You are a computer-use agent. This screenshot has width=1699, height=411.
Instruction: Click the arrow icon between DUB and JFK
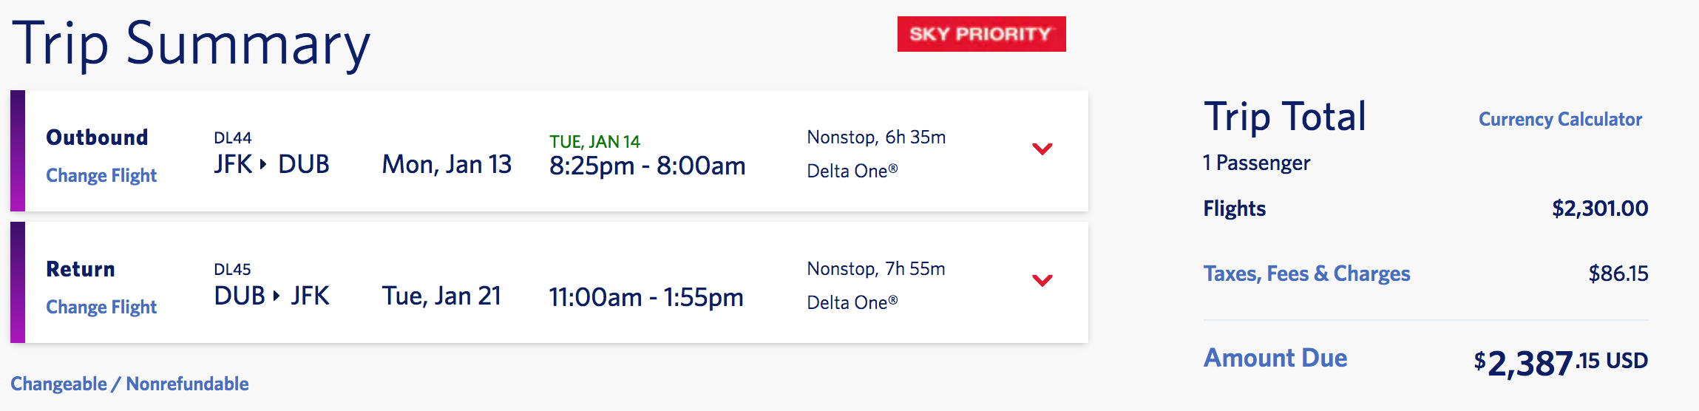tap(276, 296)
